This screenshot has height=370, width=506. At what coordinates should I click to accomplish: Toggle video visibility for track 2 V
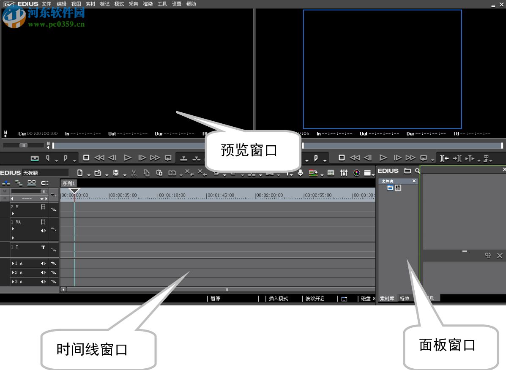(44, 207)
